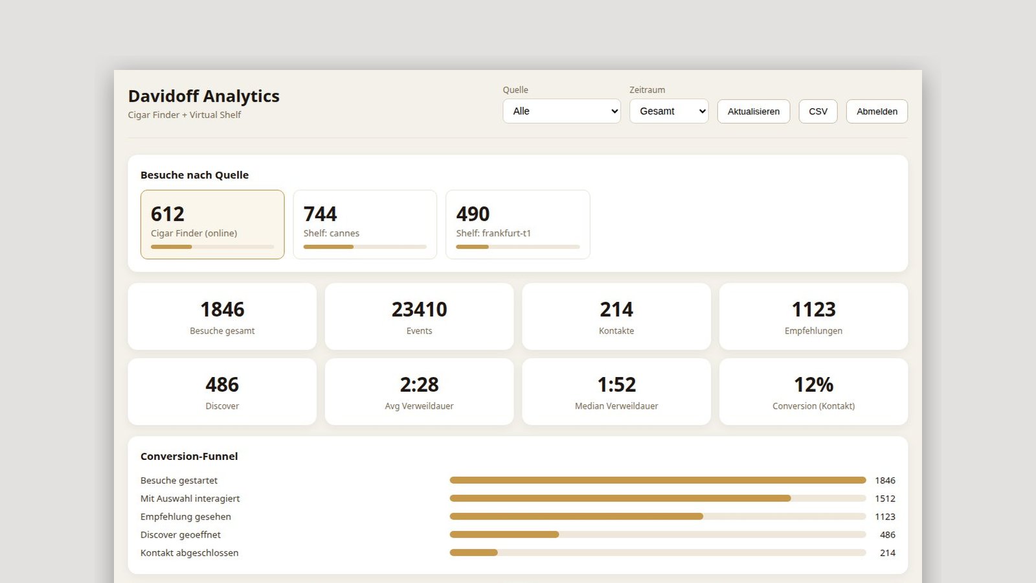This screenshot has width=1036, height=583.
Task: Click the Aktualisieren button
Action: 754,111
